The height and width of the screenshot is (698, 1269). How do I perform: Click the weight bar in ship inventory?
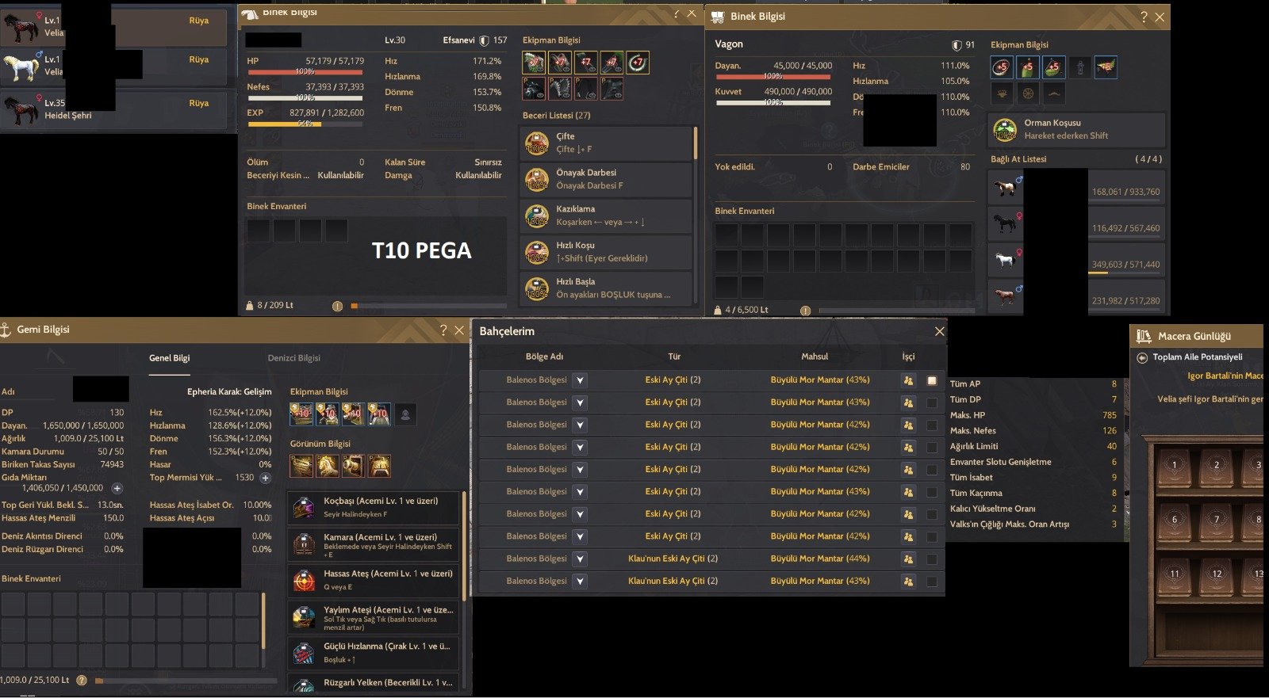[186, 681]
